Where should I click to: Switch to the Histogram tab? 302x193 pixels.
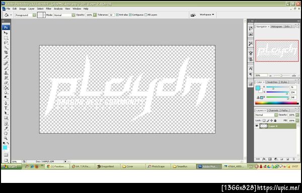(276, 26)
